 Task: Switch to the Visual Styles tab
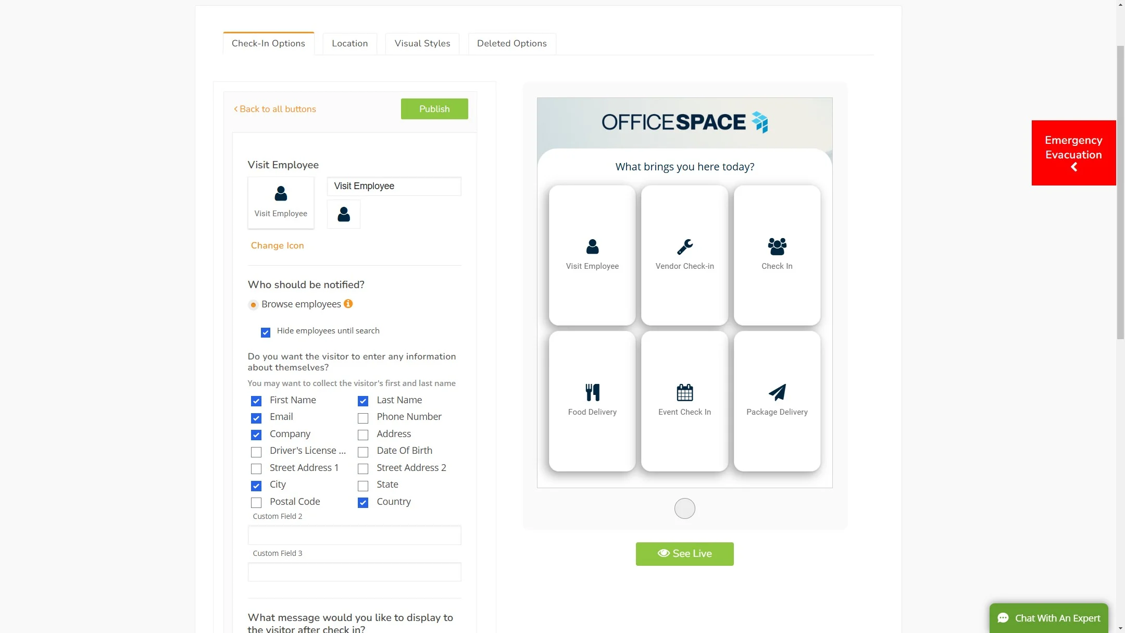[422, 43]
